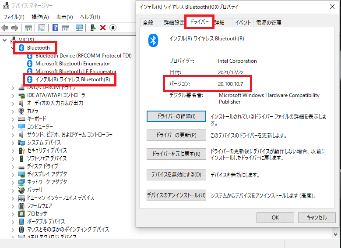Click the down-arrow disable device toolbar icon
Image resolution: width=341 pixels, height=248 pixels.
tap(112, 28)
